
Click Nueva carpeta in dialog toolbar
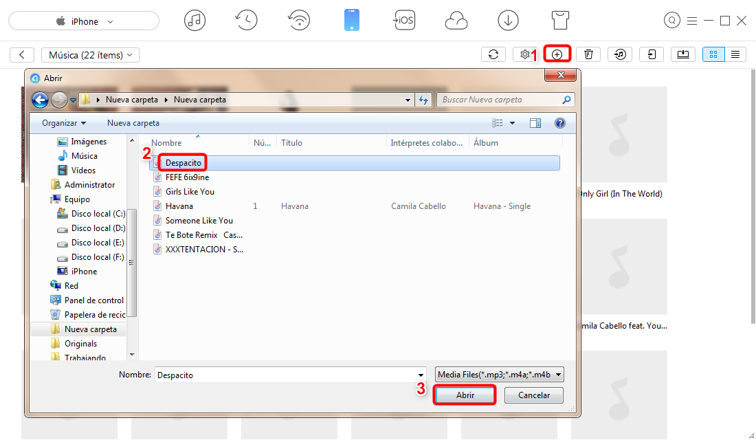[133, 123]
